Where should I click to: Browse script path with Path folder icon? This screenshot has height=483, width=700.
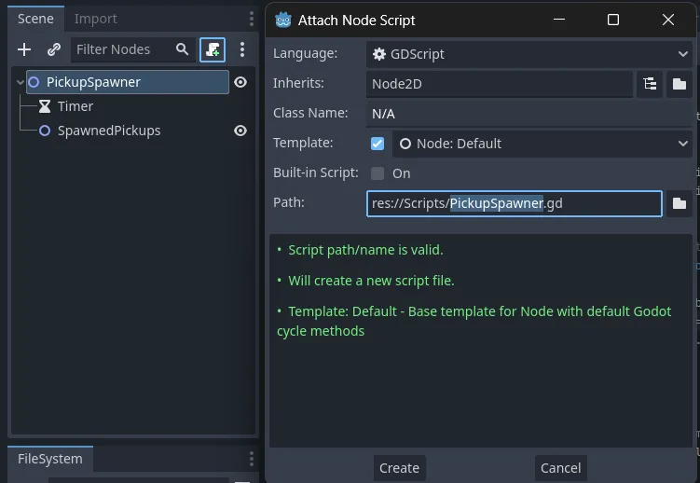pyautogui.click(x=679, y=203)
